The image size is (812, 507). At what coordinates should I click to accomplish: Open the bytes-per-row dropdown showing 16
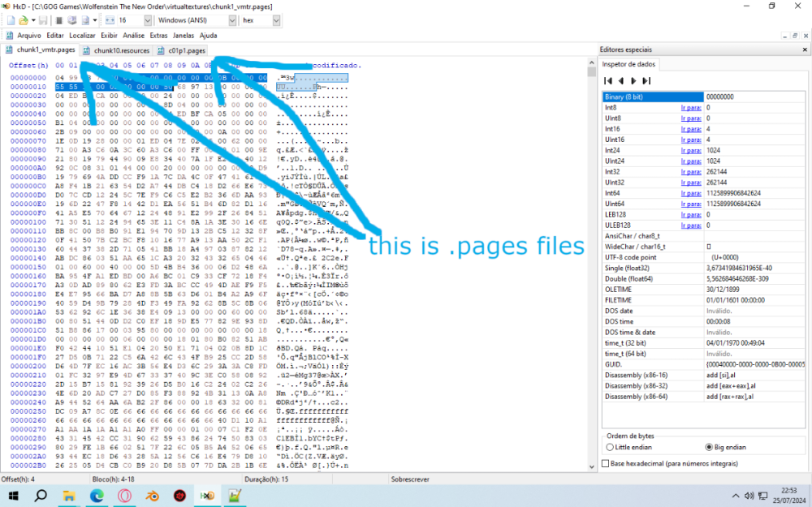coord(149,19)
